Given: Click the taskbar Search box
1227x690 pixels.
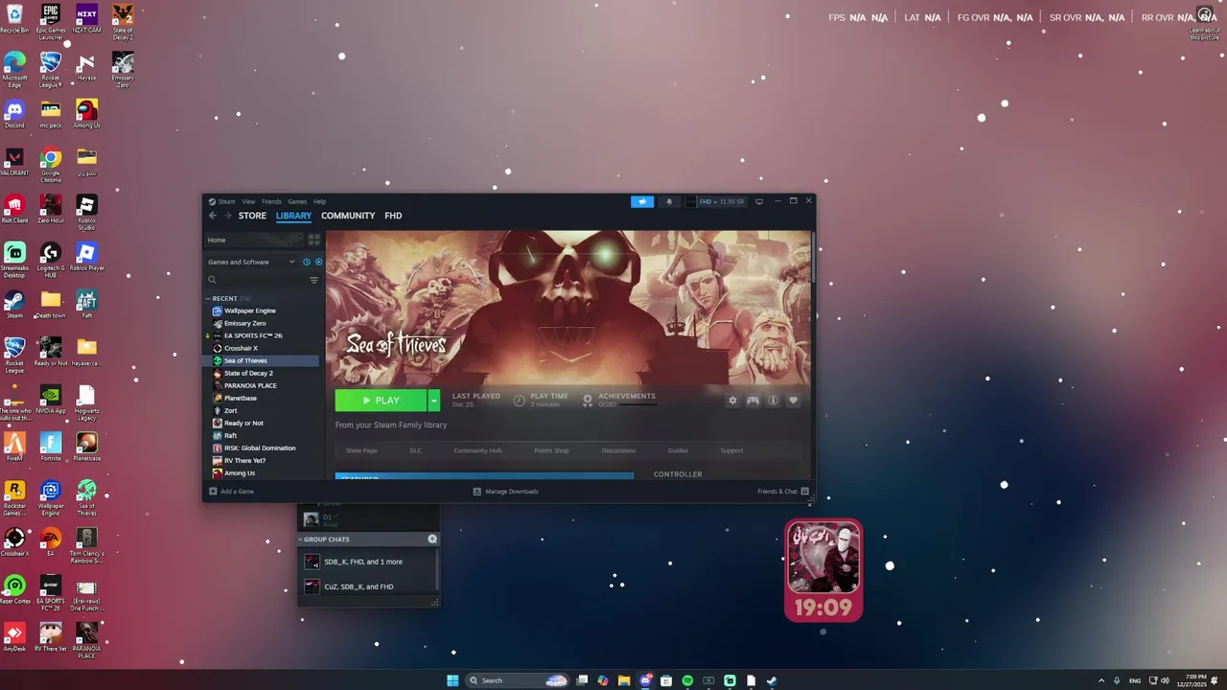Looking at the screenshot, I should pos(518,680).
